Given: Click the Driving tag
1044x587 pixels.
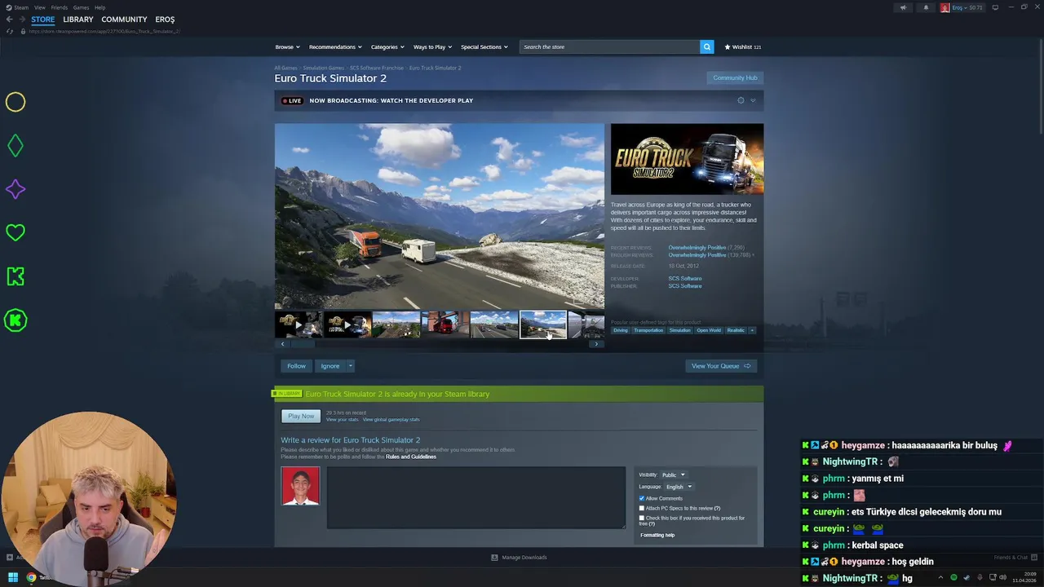Looking at the screenshot, I should pyautogui.click(x=621, y=330).
